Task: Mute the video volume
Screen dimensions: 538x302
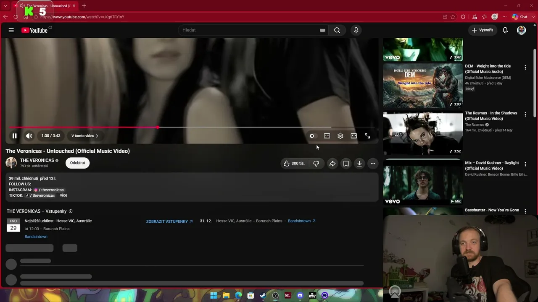Action: pos(29,136)
